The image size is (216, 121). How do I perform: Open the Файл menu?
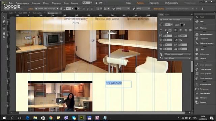coord(11,3)
